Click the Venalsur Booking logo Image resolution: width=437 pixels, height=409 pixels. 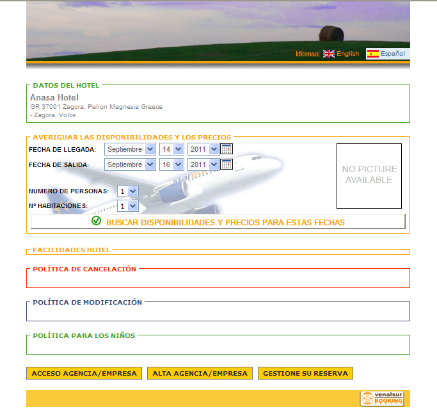[382, 398]
